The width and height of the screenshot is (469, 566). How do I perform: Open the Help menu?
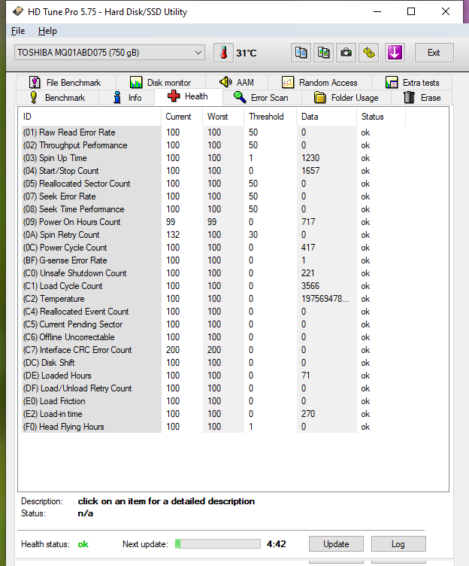(x=47, y=31)
